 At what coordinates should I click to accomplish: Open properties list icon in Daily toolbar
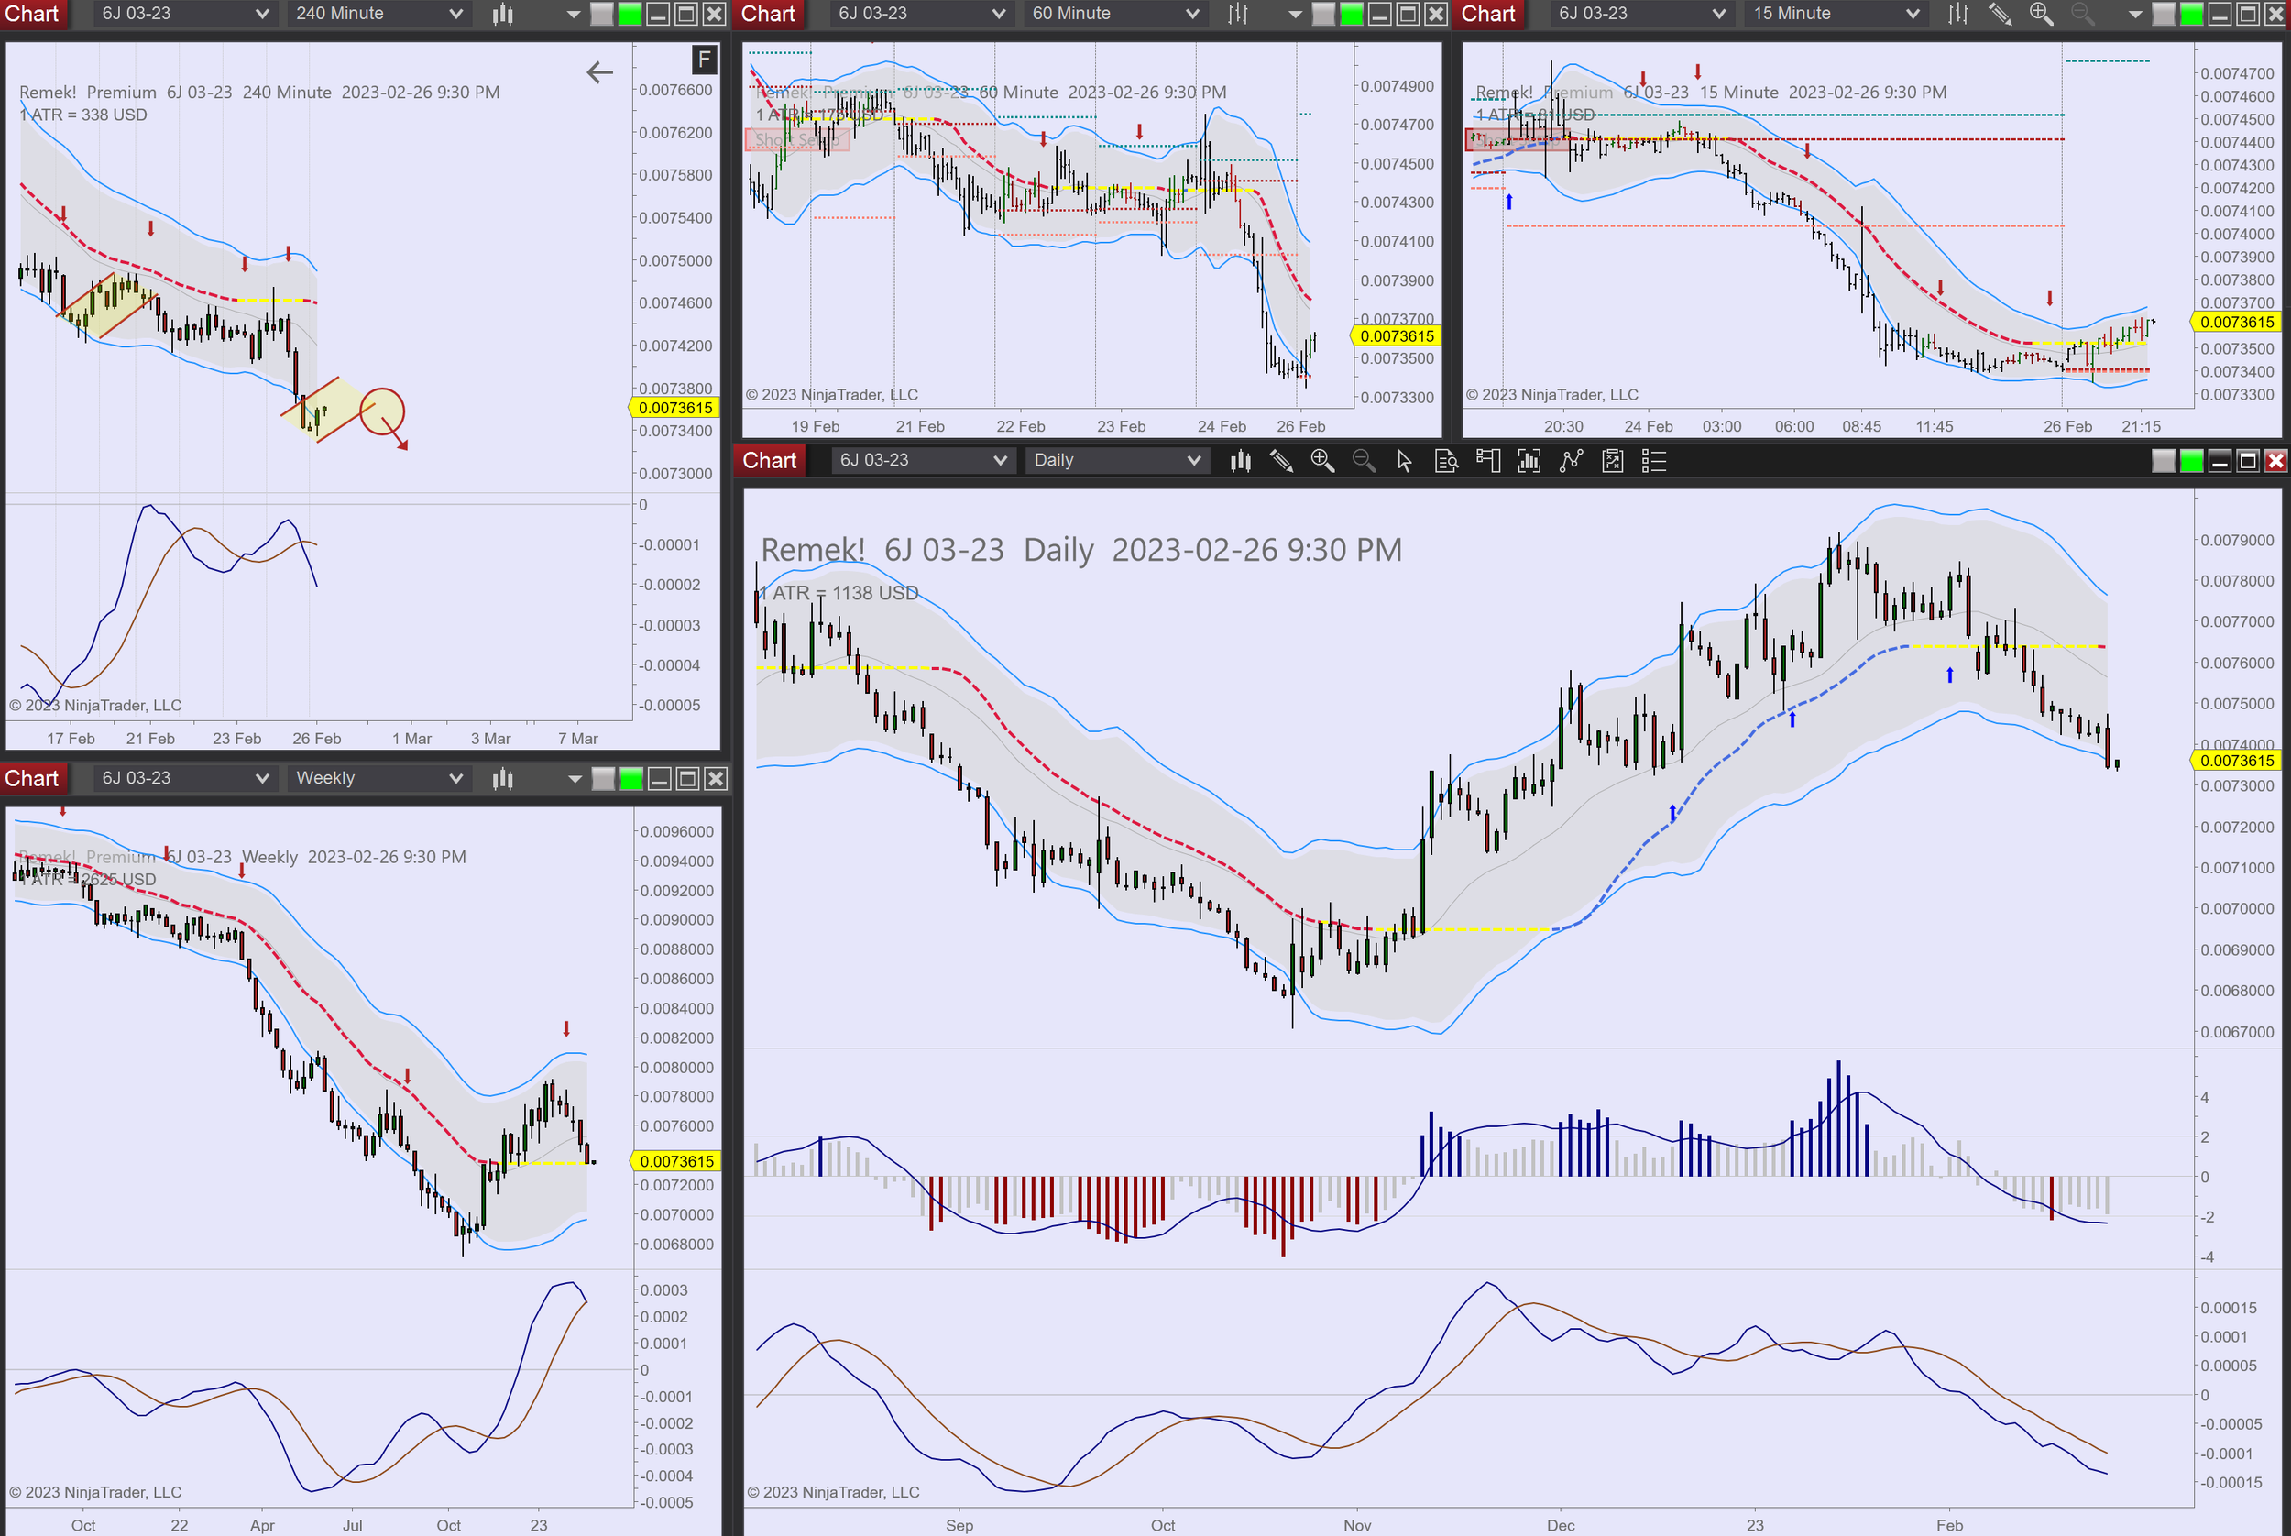click(x=1653, y=460)
